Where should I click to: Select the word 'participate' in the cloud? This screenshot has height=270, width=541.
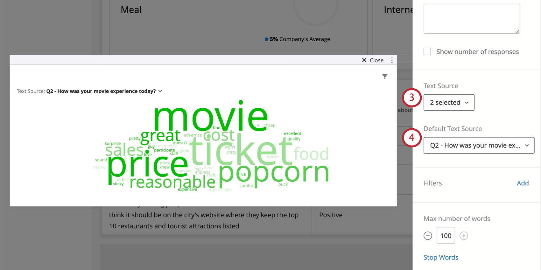(x=164, y=150)
